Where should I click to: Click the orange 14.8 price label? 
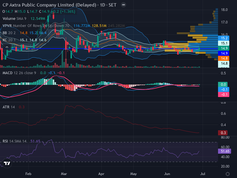[224, 58]
